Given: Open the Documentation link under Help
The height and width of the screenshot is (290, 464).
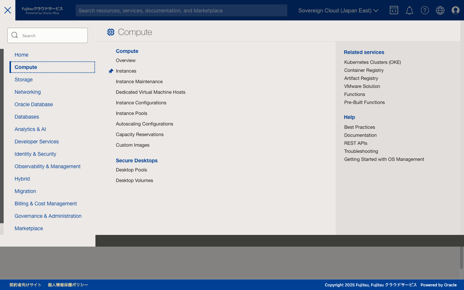Looking at the screenshot, I should [360, 135].
